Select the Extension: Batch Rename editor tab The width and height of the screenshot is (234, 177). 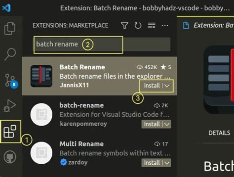(x=206, y=25)
